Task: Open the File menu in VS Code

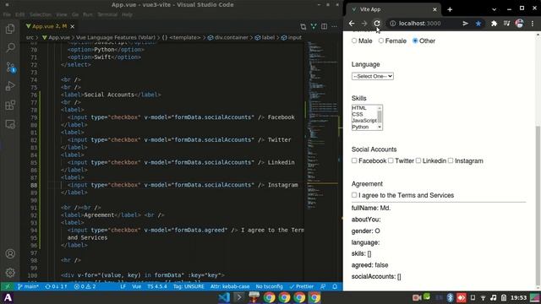Action: tap(7, 14)
